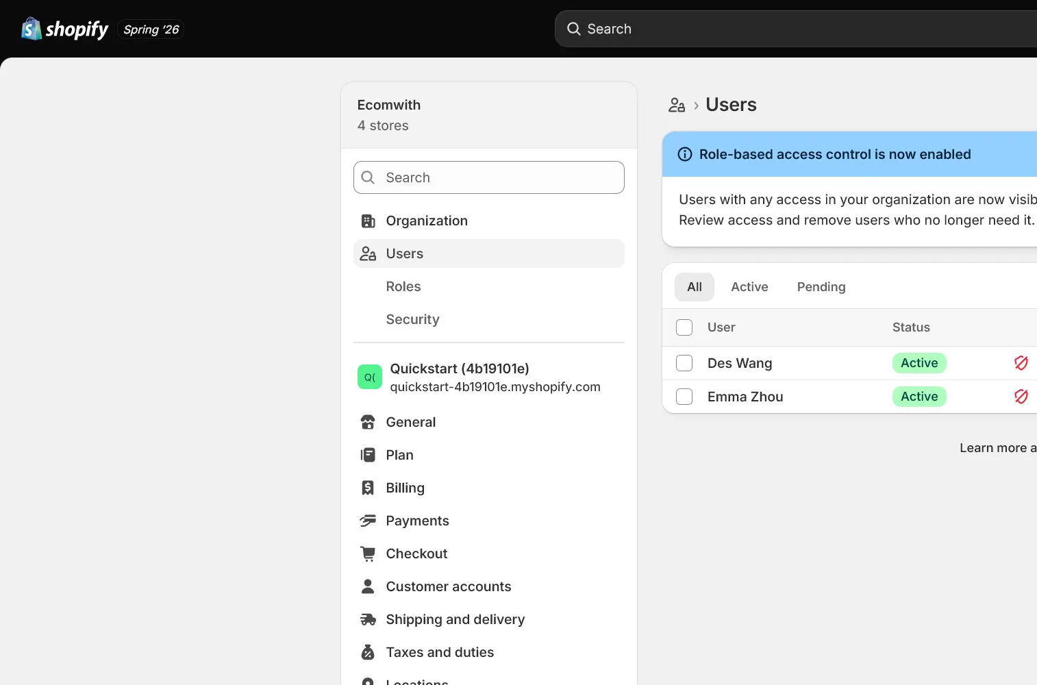This screenshot has height=685, width=1037.
Task: Click the Shipping and delivery truck icon
Action: tap(368, 619)
